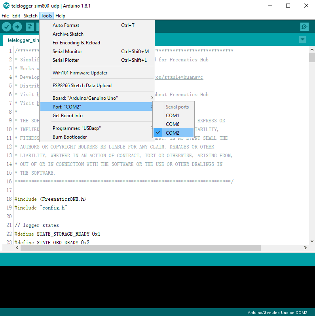Click the #include <FreematicsONE.h> line
Image resolution: width=315 pixels, height=316 pixels.
point(50,199)
